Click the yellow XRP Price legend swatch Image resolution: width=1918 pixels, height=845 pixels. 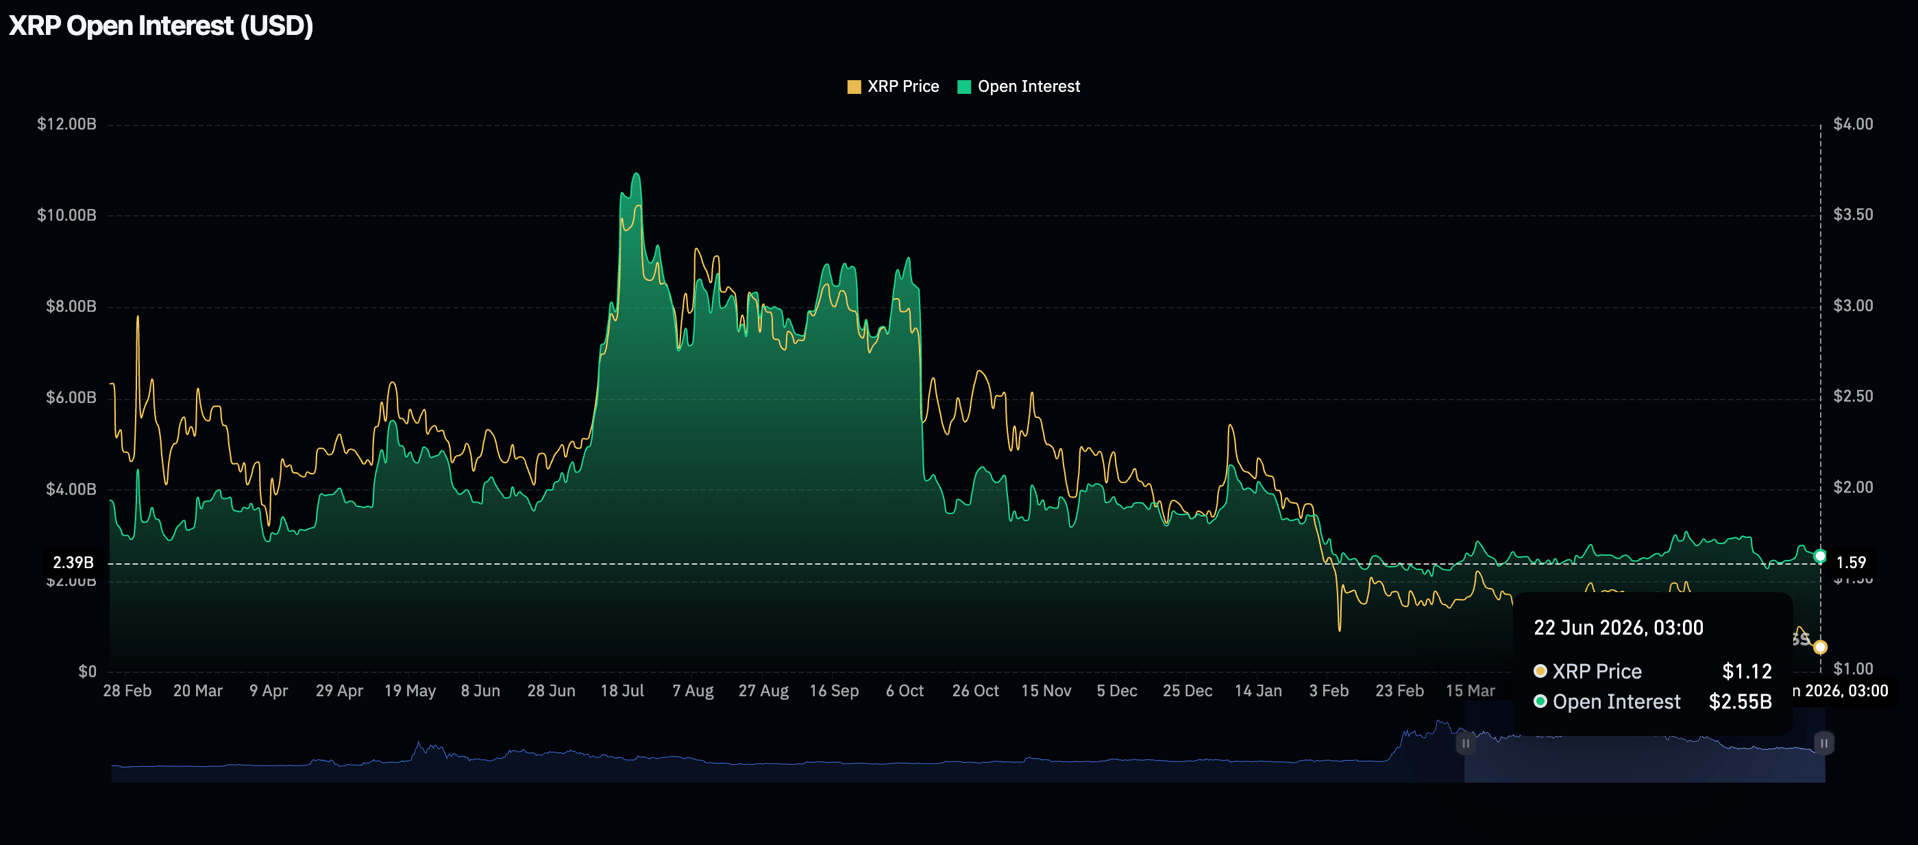pyautogui.click(x=854, y=87)
